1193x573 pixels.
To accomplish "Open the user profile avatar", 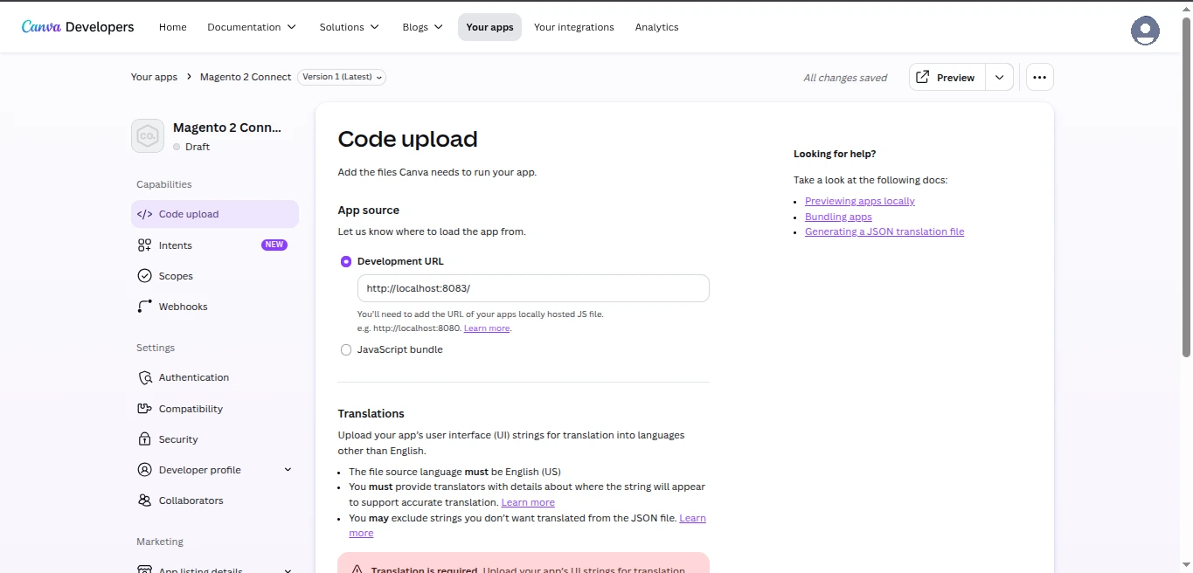I will pyautogui.click(x=1145, y=31).
